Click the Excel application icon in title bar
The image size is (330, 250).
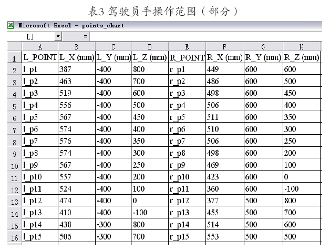point(11,25)
